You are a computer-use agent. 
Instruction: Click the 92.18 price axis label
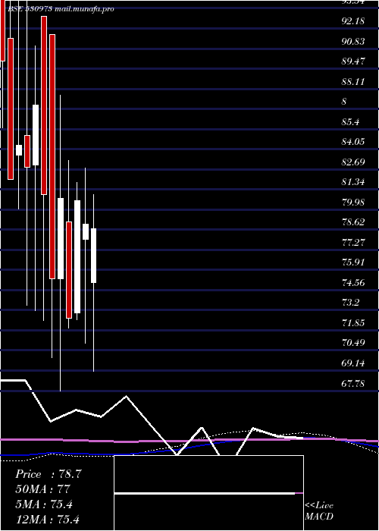coord(353,21)
